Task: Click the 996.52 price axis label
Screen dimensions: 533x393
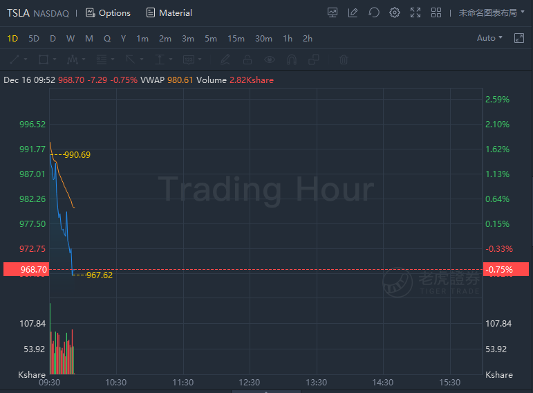Action: click(32, 124)
